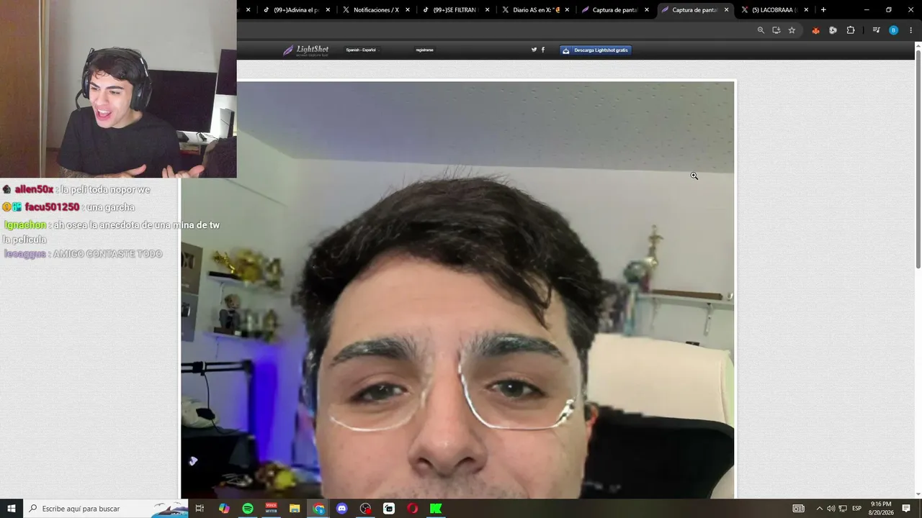The image size is (922, 518).
Task: Open the clock showing 9:16 PM
Action: 880,509
